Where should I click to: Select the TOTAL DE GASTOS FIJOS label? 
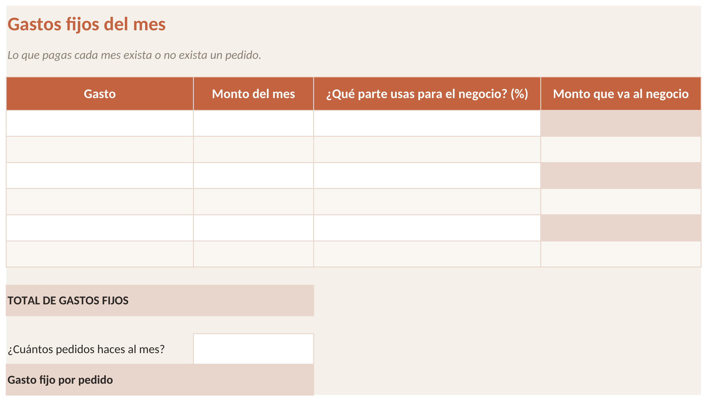(68, 301)
